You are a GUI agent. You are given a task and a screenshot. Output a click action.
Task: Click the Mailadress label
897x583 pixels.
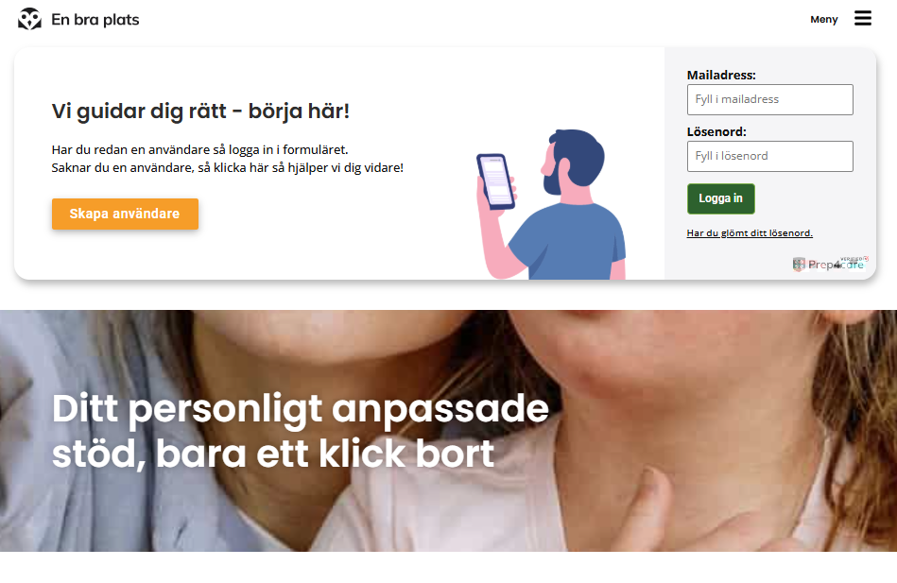(721, 75)
